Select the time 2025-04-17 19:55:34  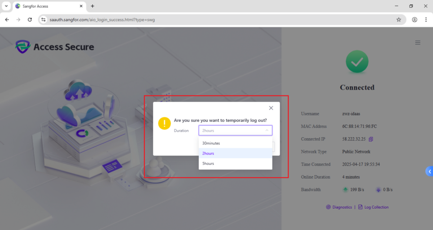pos(361,164)
